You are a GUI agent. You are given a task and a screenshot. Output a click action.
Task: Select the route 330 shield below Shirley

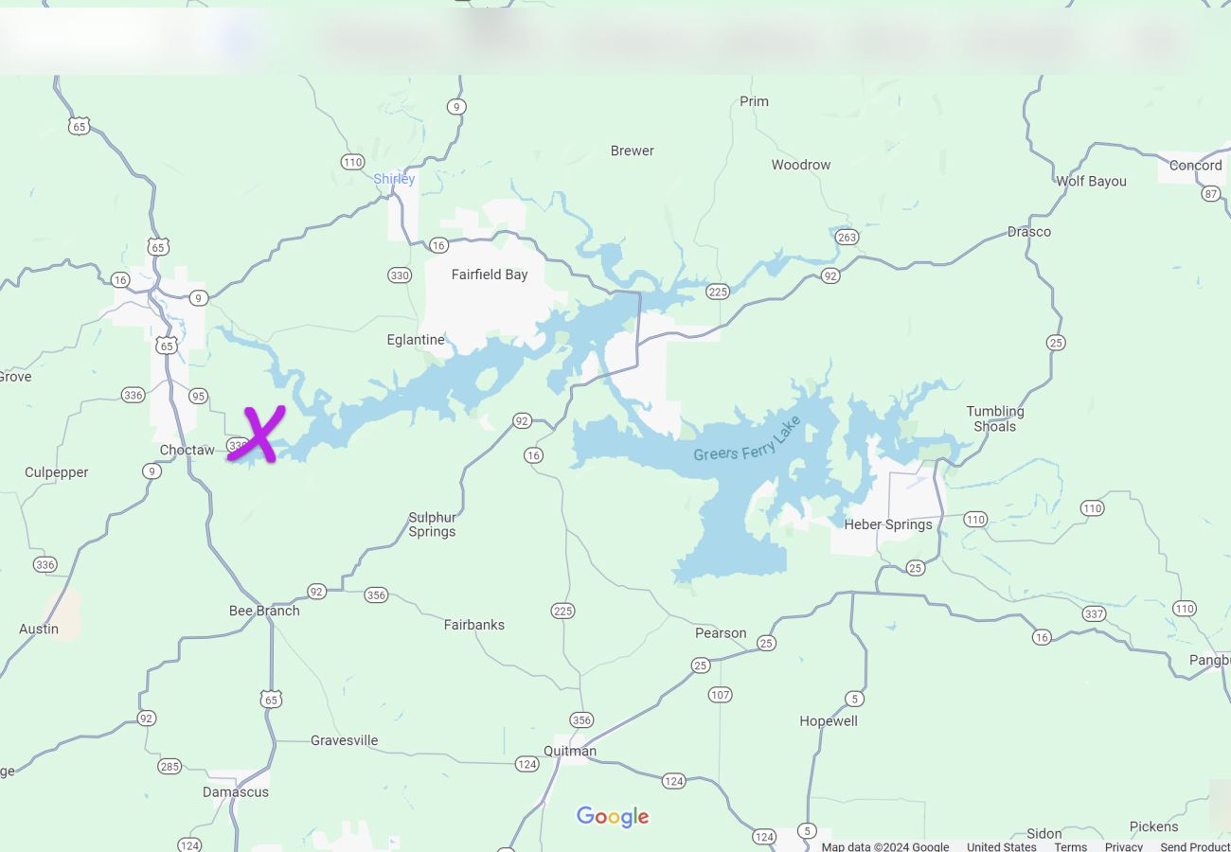(400, 275)
